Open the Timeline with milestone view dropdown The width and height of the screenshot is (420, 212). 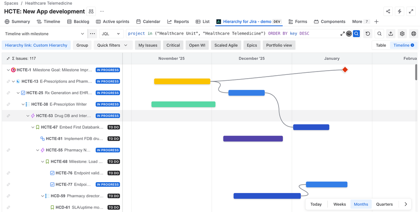pyautogui.click(x=45, y=34)
